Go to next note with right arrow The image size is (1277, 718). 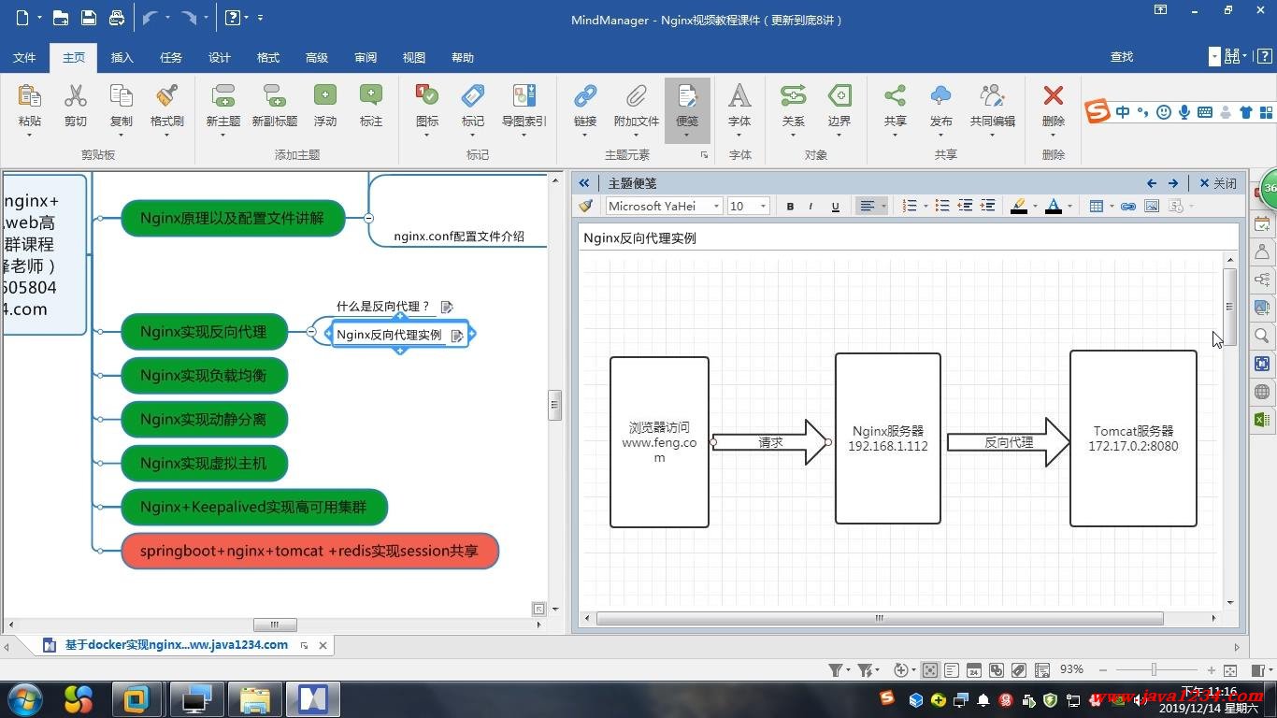pos(1173,183)
